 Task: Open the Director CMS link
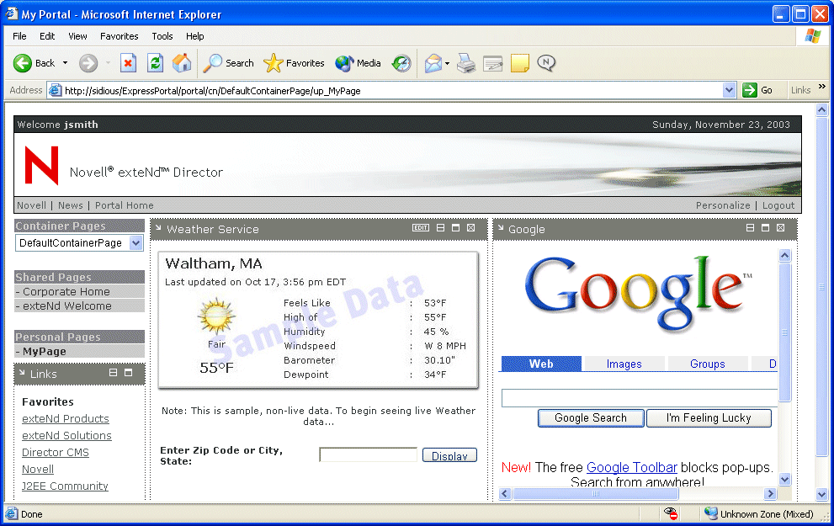click(x=56, y=452)
